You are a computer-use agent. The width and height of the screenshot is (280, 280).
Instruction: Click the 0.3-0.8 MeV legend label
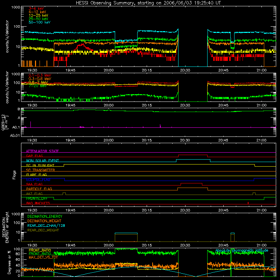pyautogui.click(x=40, y=79)
